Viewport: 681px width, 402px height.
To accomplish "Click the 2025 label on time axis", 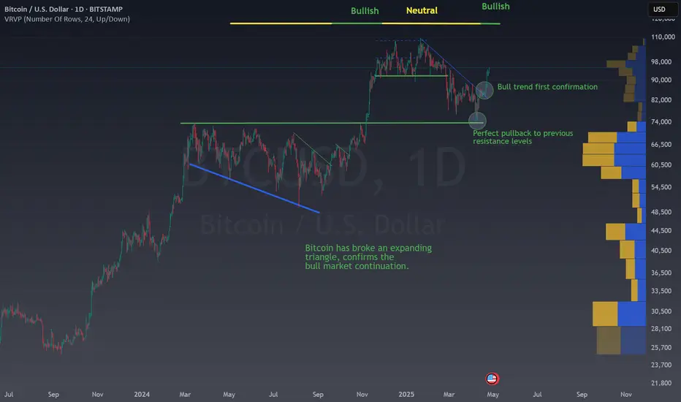I will point(406,395).
